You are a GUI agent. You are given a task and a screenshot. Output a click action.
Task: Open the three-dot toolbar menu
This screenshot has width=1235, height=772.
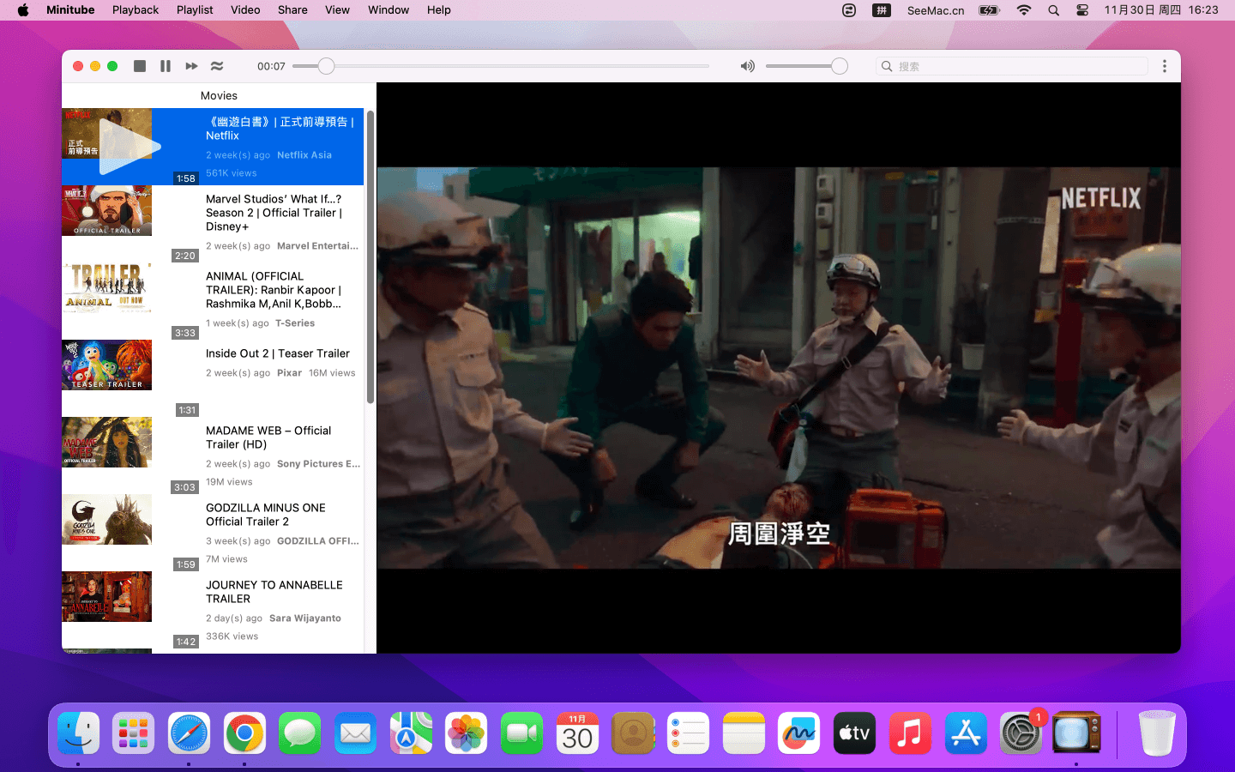click(x=1165, y=66)
